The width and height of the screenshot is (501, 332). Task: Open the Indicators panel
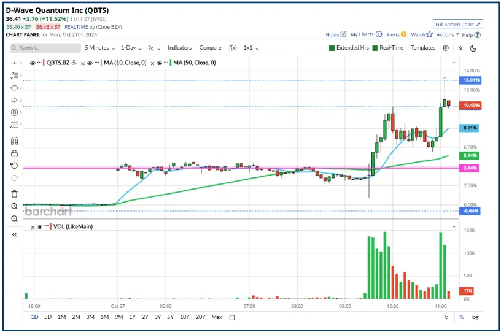point(179,48)
